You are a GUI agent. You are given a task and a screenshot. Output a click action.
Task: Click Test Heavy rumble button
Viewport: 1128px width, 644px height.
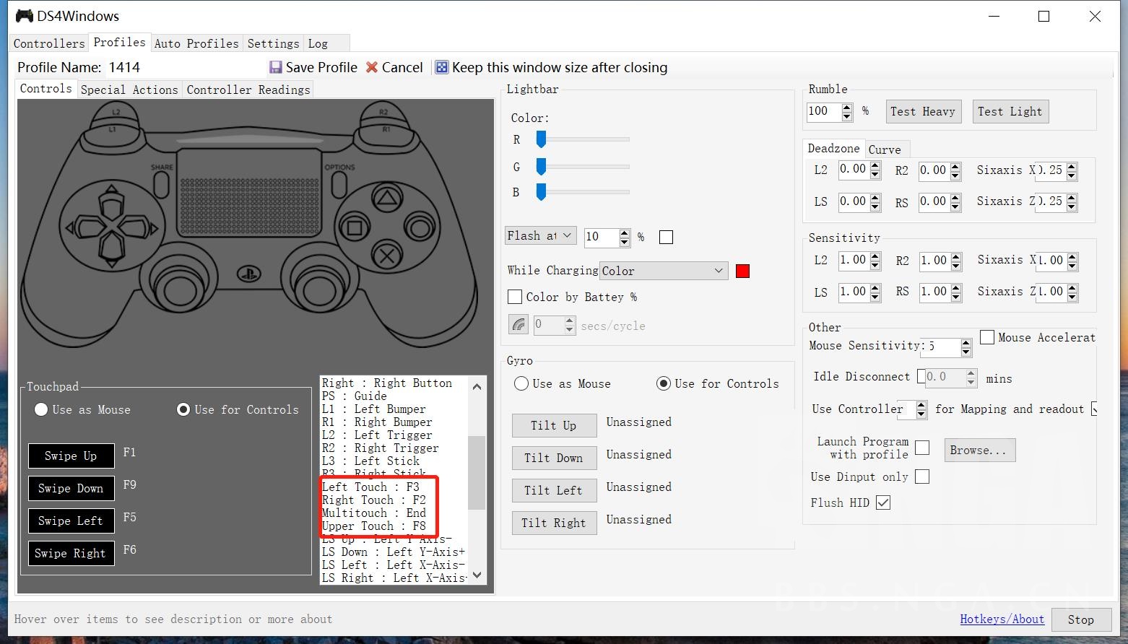click(923, 111)
